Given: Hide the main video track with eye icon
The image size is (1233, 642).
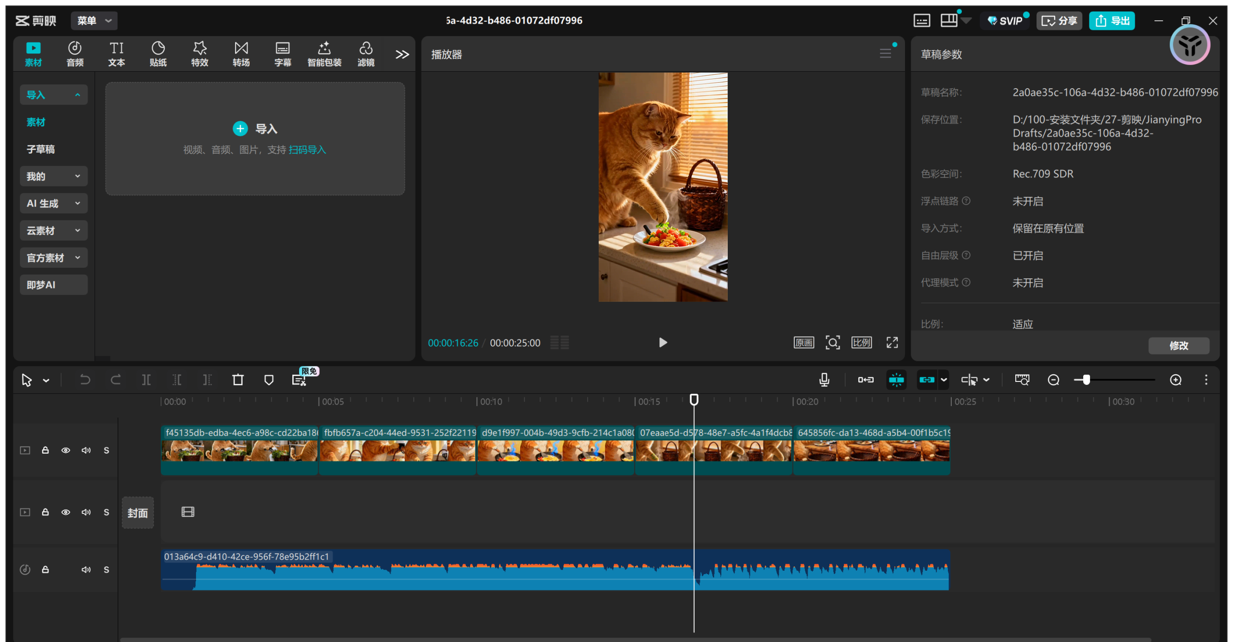Looking at the screenshot, I should 66,450.
